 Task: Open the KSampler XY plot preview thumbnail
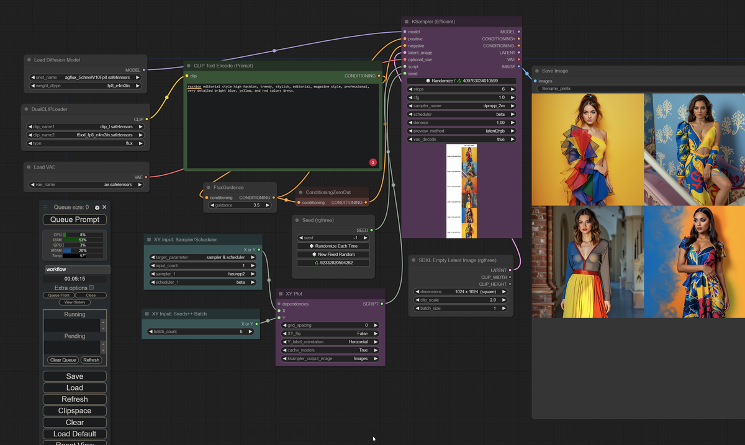[x=461, y=190]
